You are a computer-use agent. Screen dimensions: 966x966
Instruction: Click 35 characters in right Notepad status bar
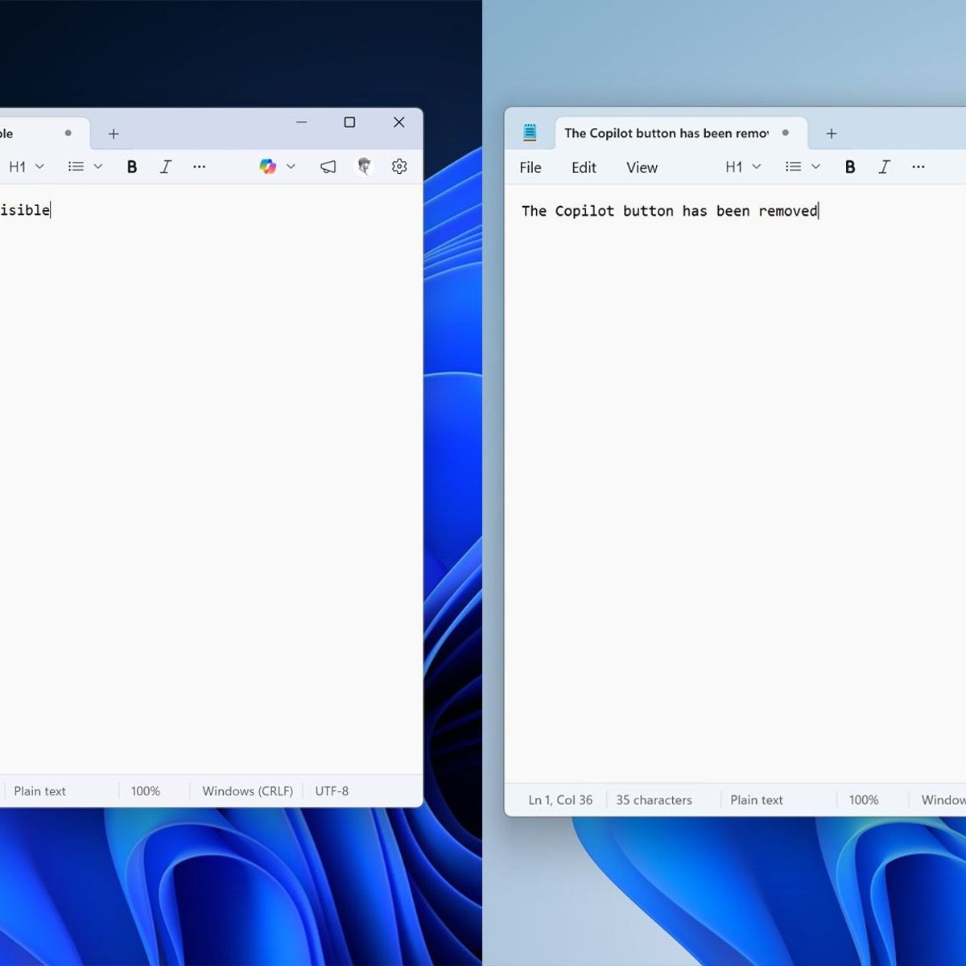(x=654, y=800)
